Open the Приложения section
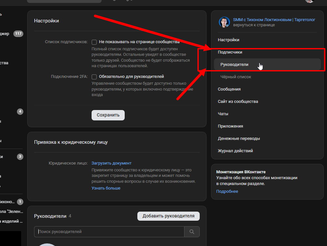Image resolution: width=327 pixels, height=246 pixels. pos(230,126)
